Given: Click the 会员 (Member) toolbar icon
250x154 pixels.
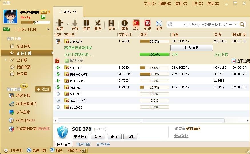Looking at the screenshot, I should (136, 25).
